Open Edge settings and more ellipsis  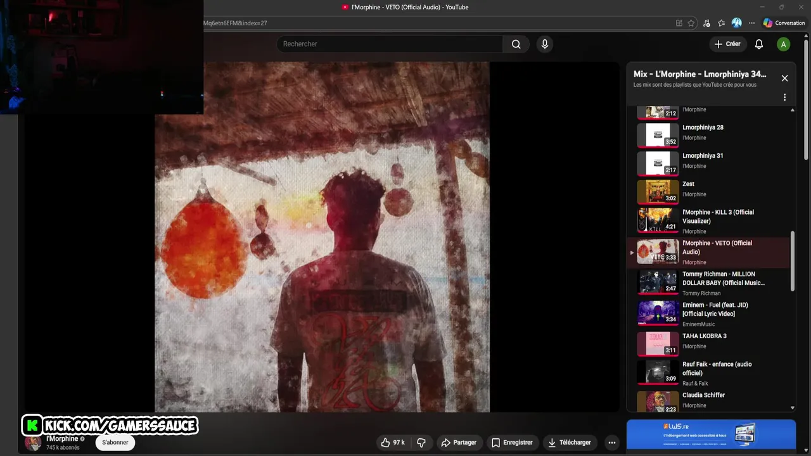point(751,23)
